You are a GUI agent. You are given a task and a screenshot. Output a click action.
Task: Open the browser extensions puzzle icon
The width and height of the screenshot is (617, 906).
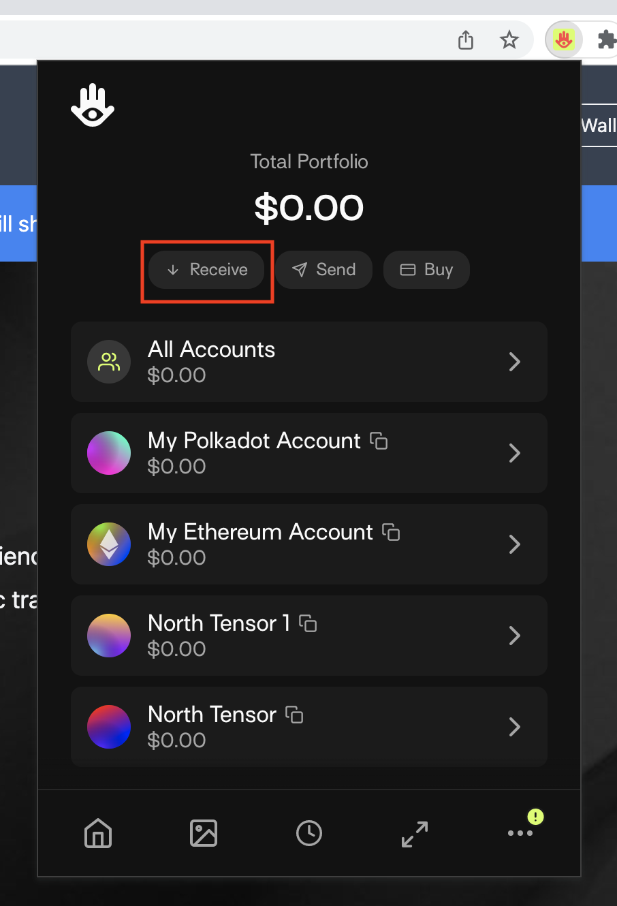click(606, 40)
